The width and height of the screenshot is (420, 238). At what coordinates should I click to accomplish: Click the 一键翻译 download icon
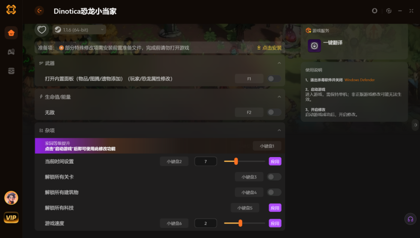point(314,45)
